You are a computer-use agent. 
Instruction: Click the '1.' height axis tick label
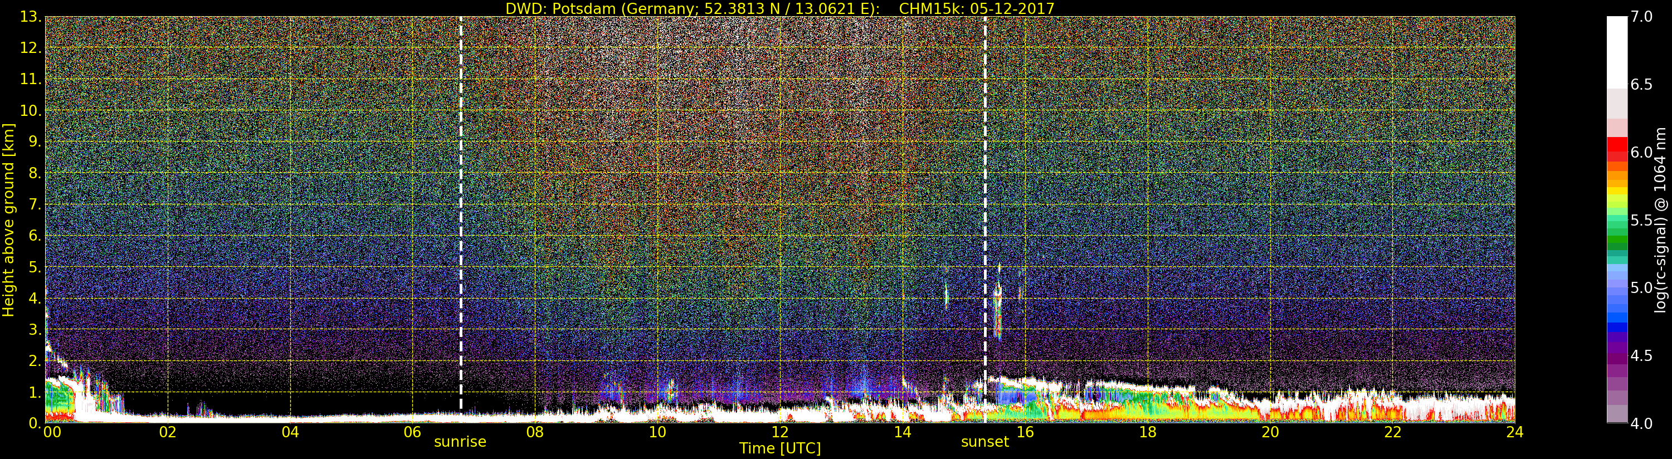35,392
